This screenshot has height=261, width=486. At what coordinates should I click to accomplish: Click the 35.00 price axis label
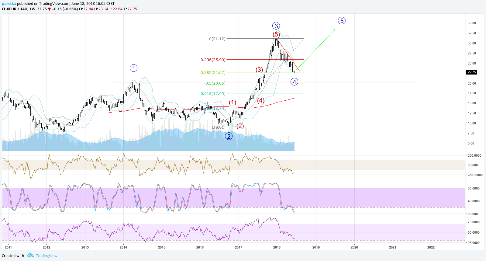tap(472, 23)
